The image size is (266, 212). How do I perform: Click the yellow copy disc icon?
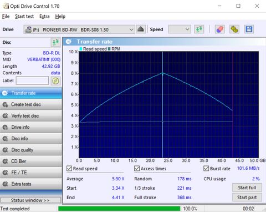pos(234,29)
